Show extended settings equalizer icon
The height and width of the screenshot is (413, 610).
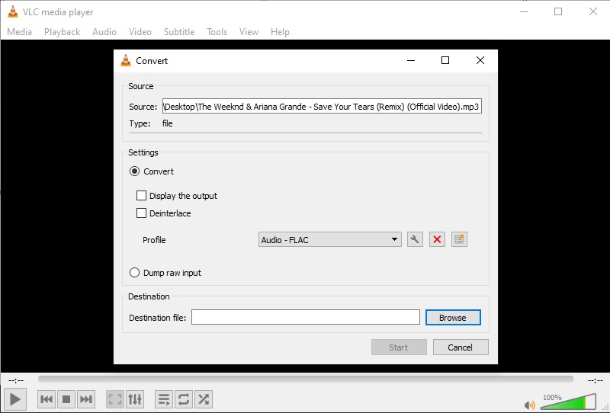pos(135,399)
